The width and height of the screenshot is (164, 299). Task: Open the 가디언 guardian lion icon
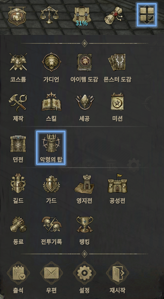(x=52, y=68)
